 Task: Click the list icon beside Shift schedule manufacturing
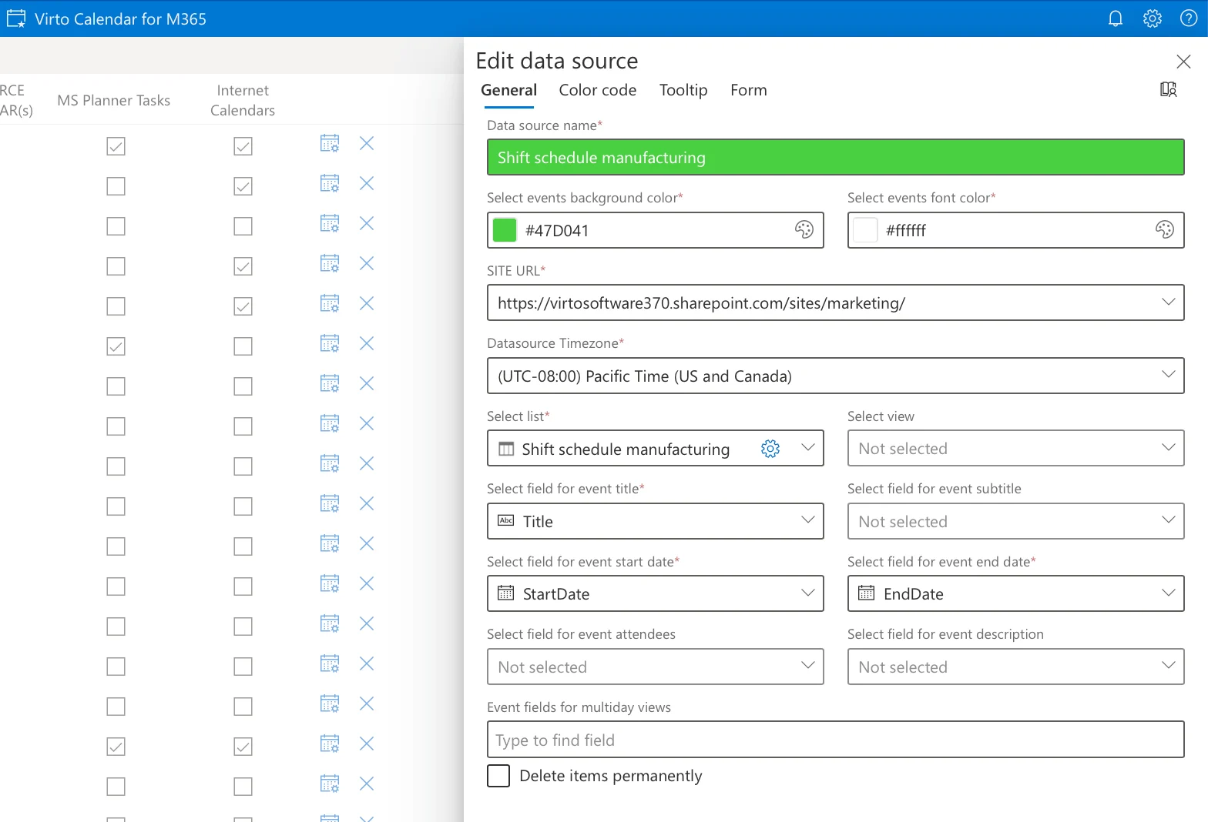pyautogui.click(x=506, y=449)
